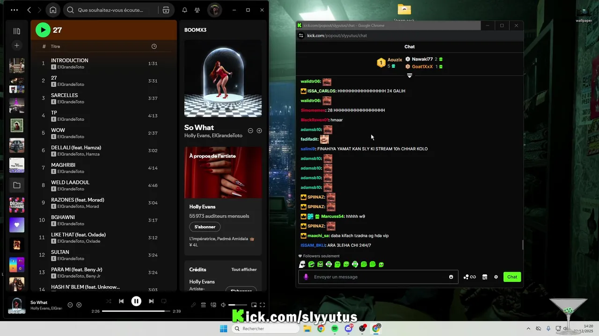This screenshot has width=599, height=336.
Task: Play the album 27 with green button
Action: pos(43,30)
